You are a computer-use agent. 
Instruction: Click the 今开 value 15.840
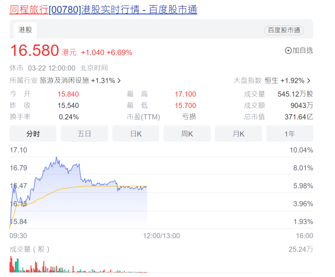click(68, 94)
